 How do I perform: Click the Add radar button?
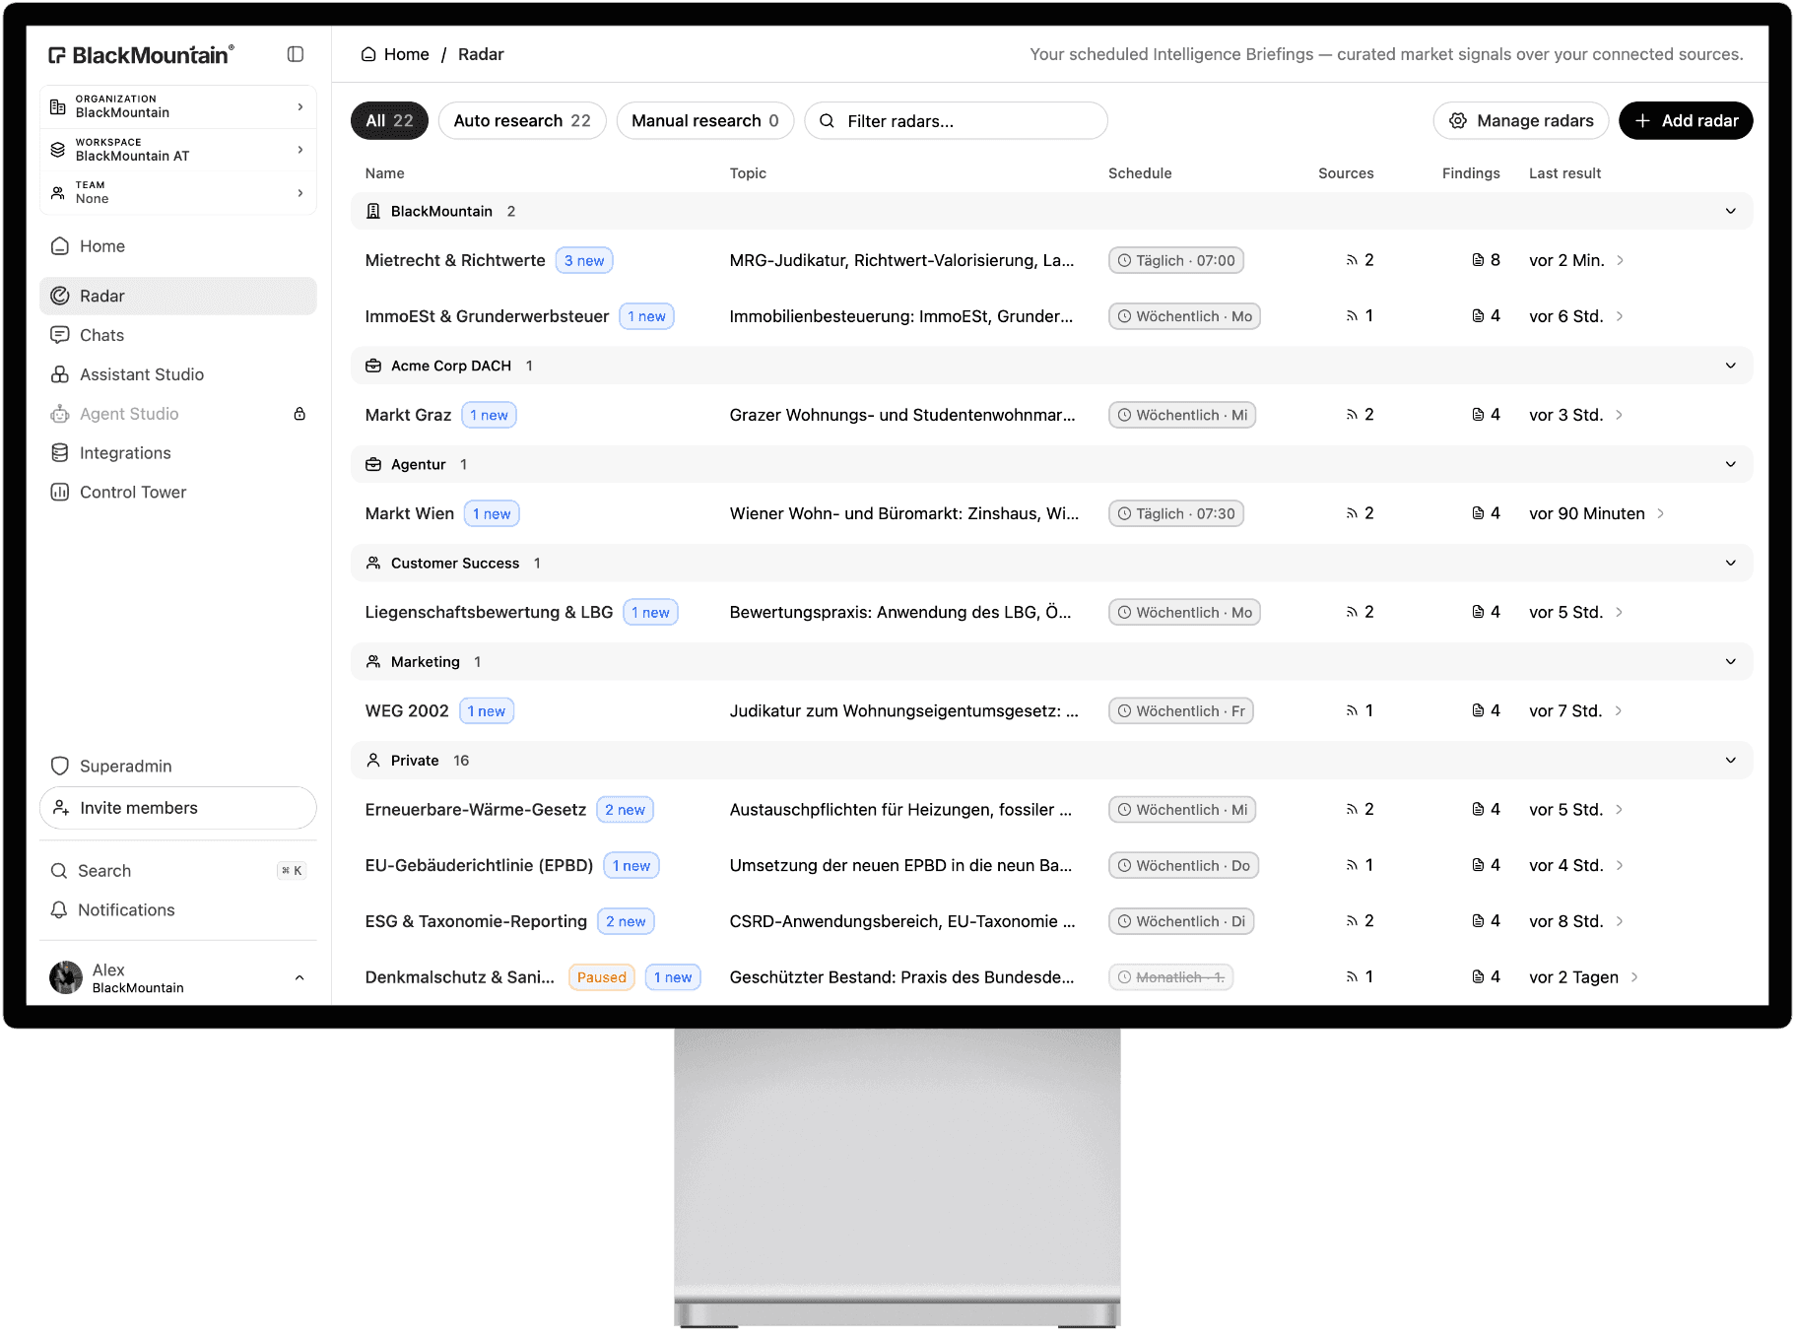click(x=1686, y=120)
